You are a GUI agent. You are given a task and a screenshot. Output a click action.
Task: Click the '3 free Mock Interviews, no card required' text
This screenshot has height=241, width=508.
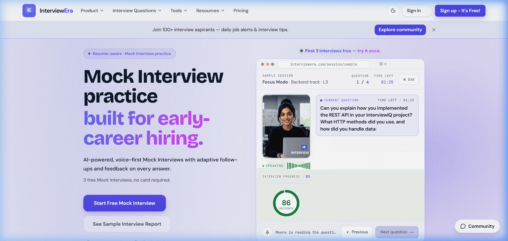click(x=127, y=180)
